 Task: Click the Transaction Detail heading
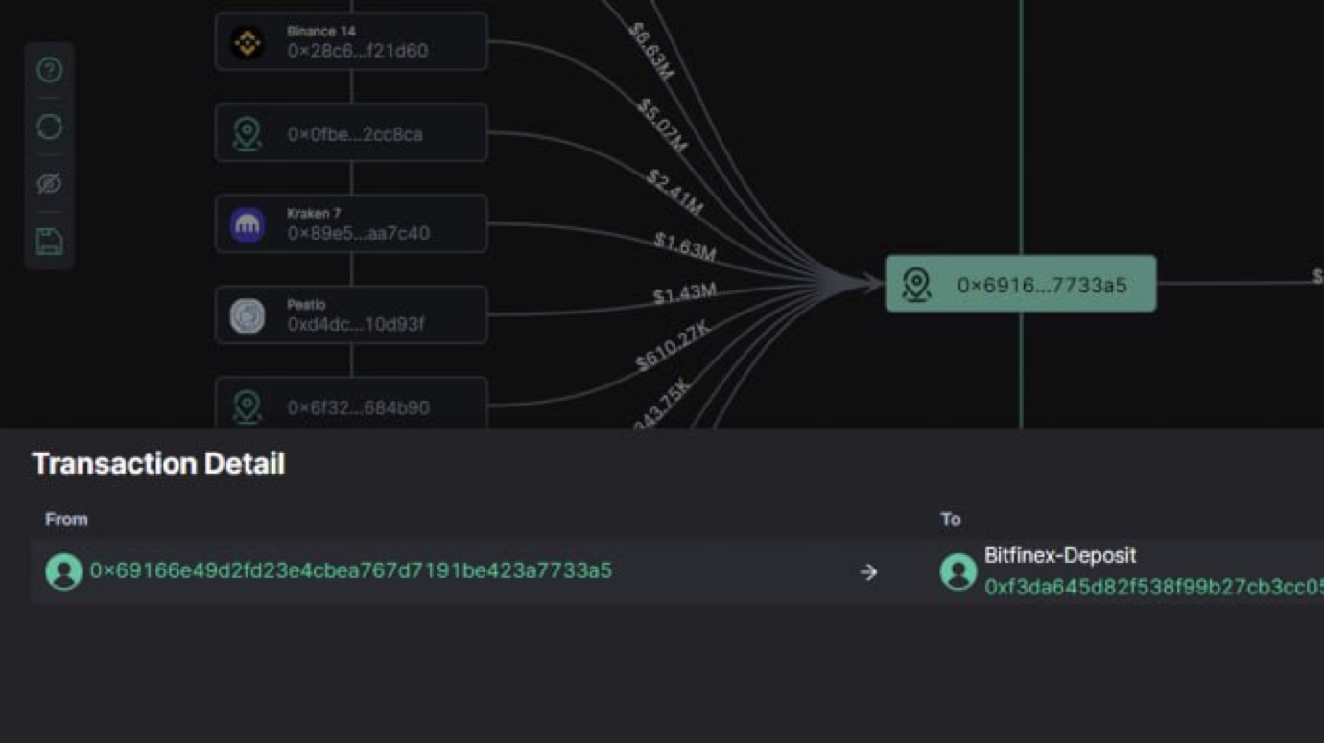[x=158, y=464]
